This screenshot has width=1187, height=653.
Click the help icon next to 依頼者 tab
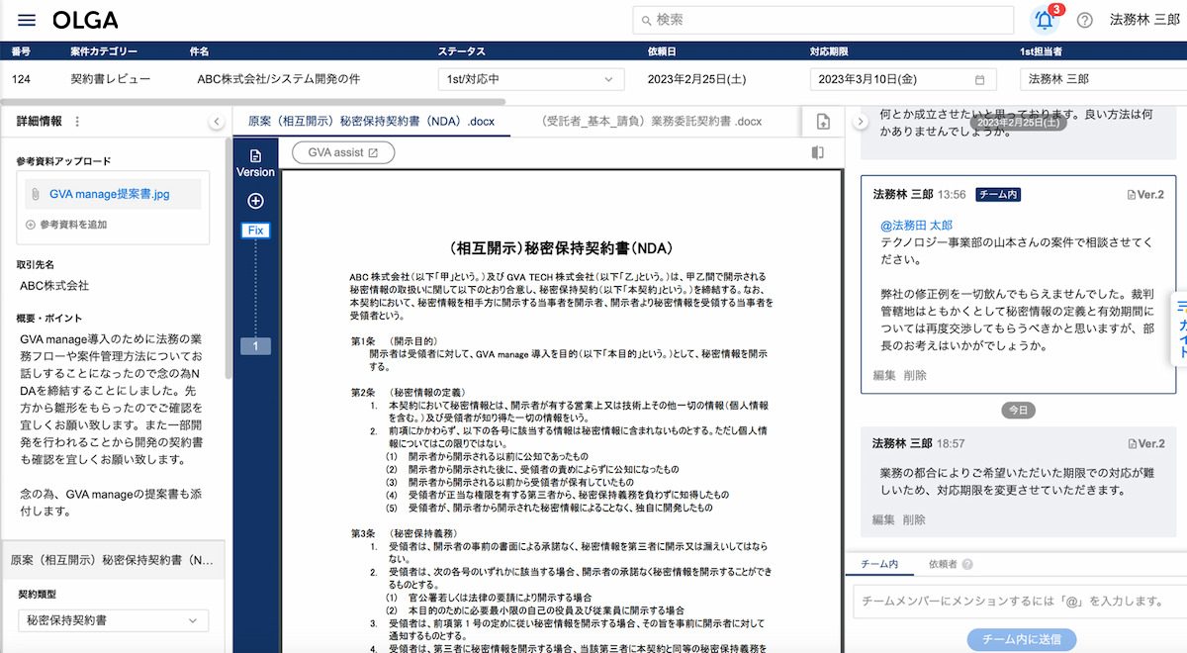coord(966,564)
